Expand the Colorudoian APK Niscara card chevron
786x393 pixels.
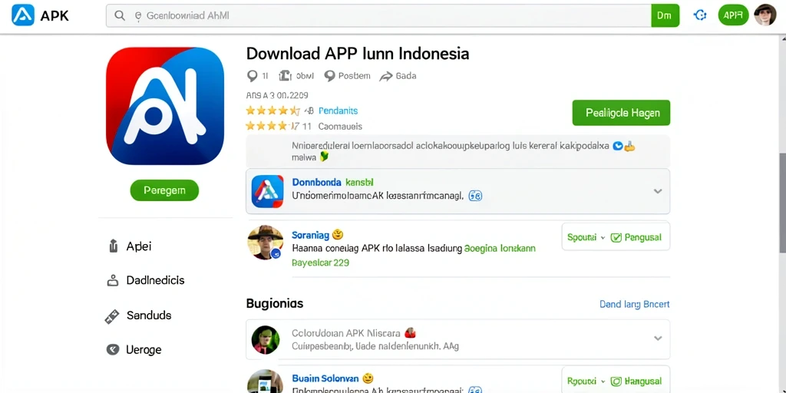click(658, 339)
